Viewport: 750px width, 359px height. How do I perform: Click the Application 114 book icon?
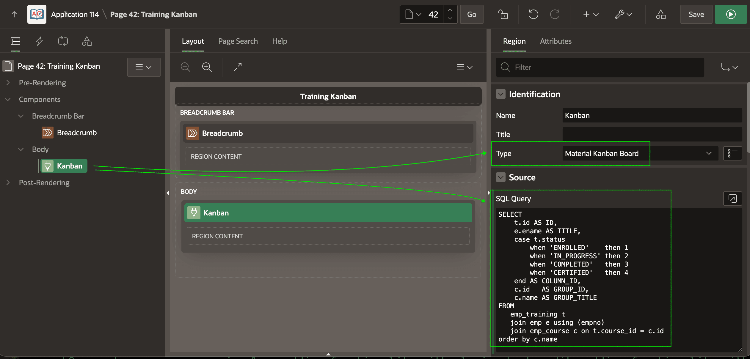point(37,14)
